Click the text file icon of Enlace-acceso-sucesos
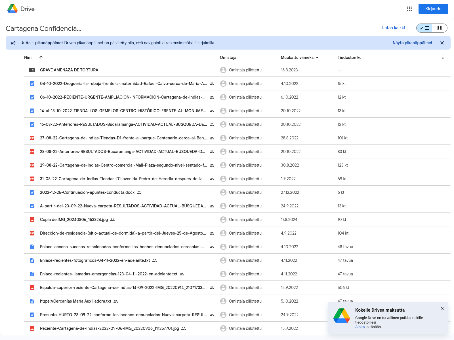The width and height of the screenshot is (454, 340). 32,247
